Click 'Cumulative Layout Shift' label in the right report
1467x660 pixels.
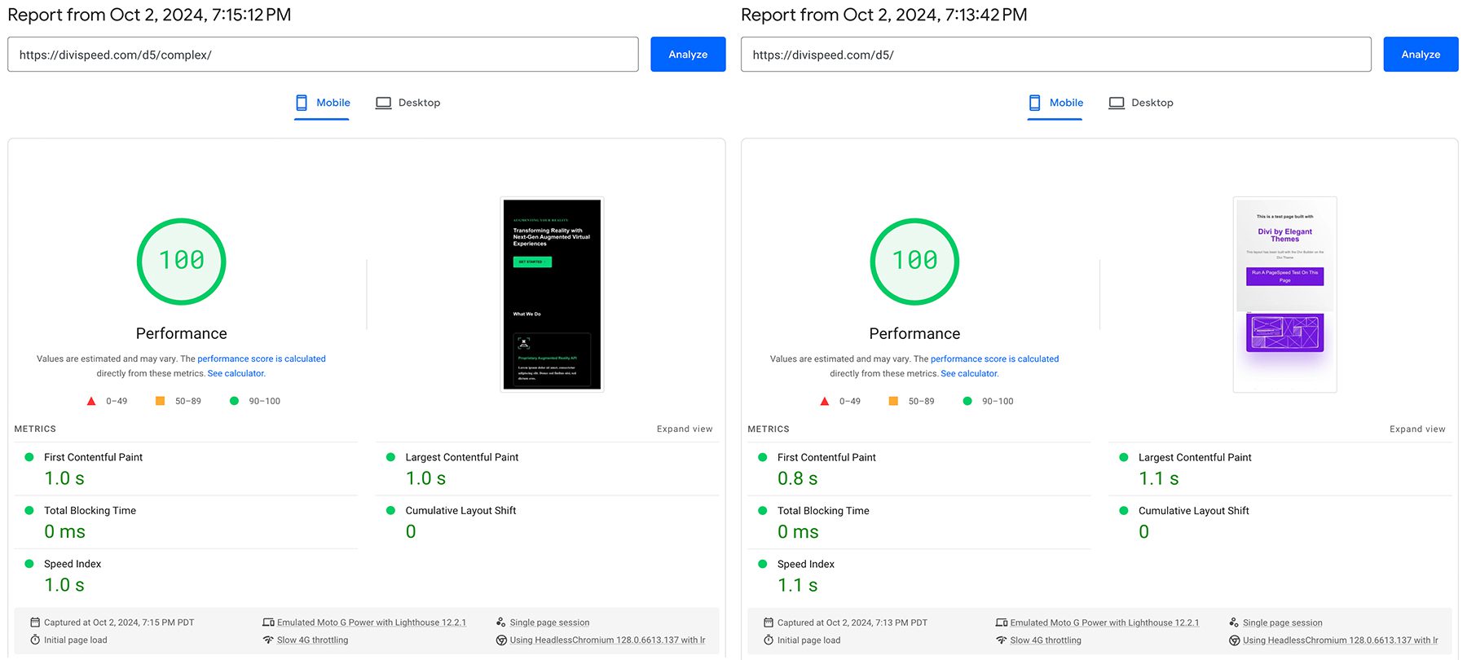coord(1193,511)
